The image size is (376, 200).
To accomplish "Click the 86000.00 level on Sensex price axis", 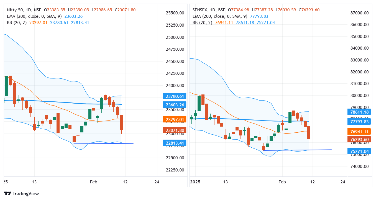I will (x=359, y=24).
